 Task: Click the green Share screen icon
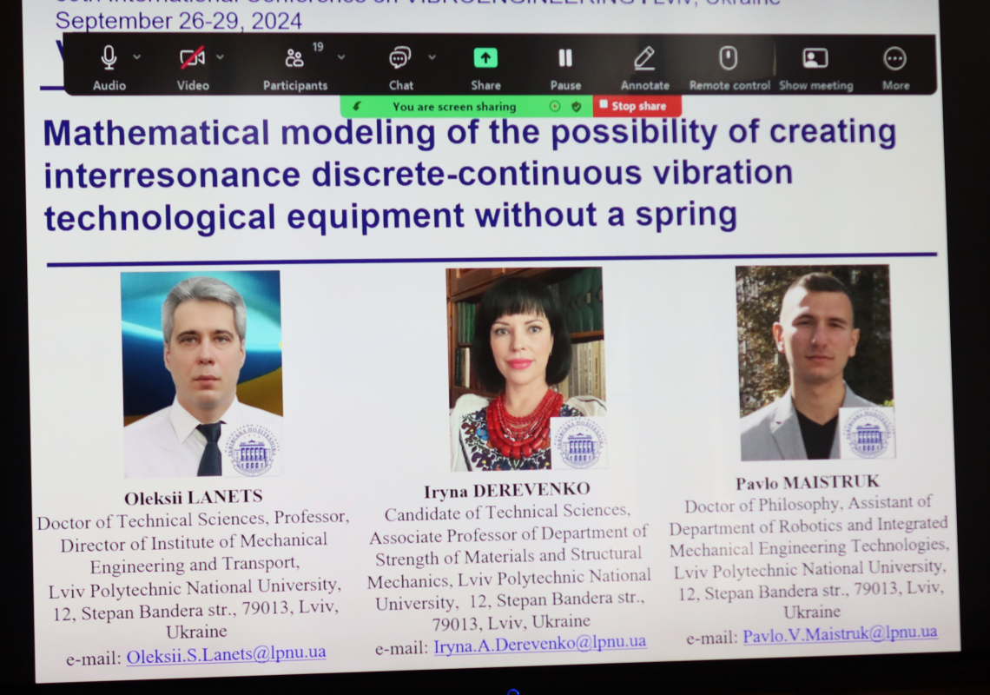coord(485,58)
